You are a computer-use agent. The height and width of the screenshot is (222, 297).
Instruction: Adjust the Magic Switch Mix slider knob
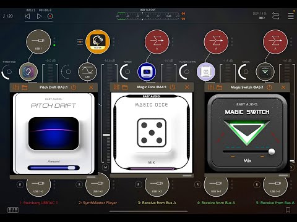click(272, 152)
